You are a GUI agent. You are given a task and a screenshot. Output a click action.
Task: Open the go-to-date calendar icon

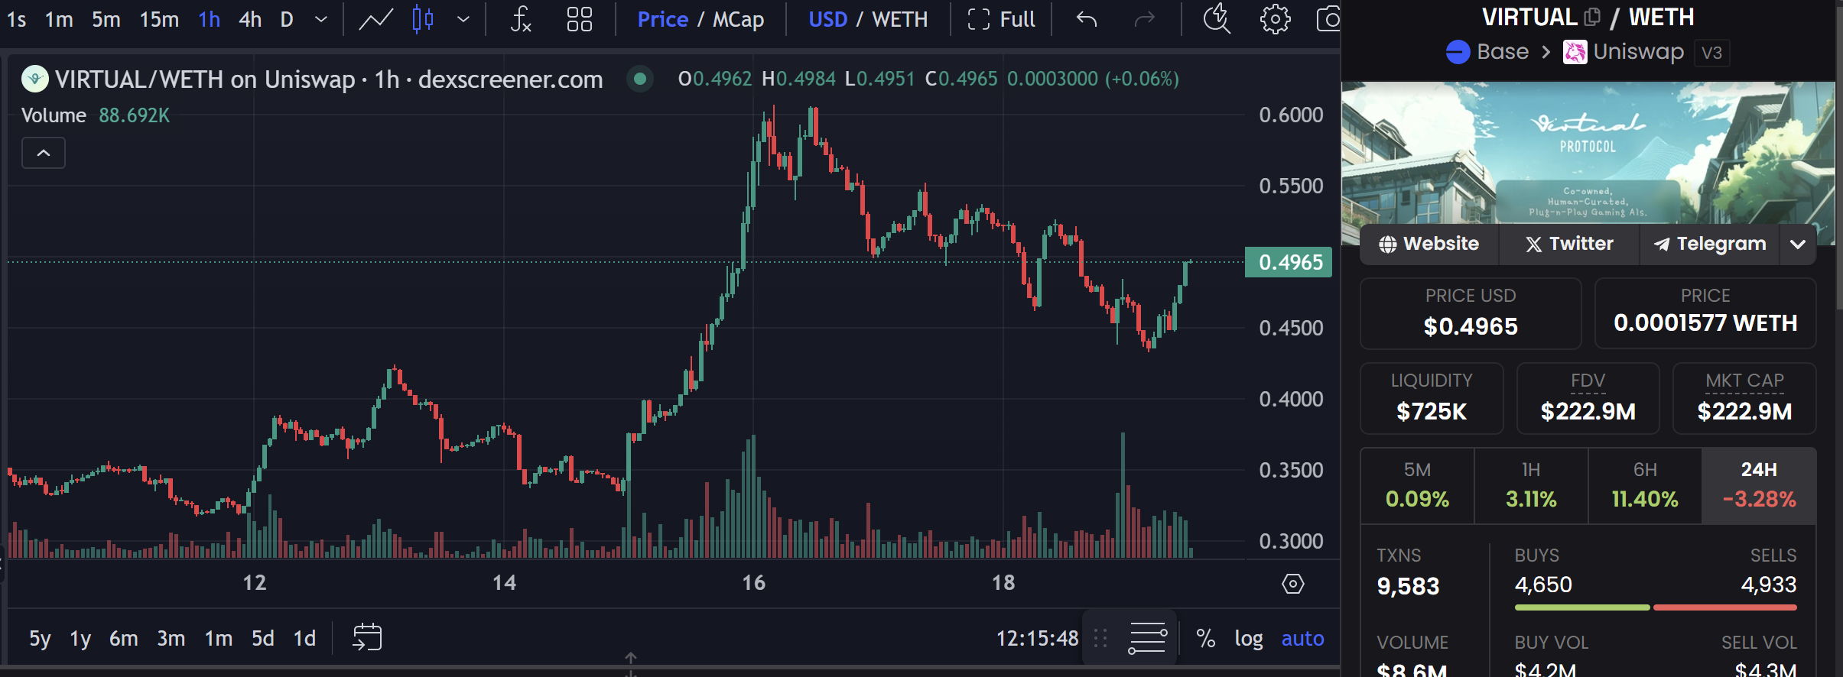367,637
